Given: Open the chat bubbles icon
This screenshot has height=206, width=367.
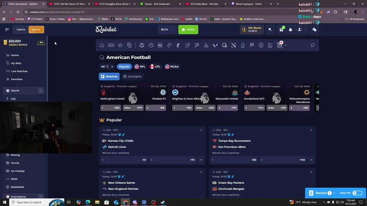Looking at the screenshot, I should click(x=315, y=29).
